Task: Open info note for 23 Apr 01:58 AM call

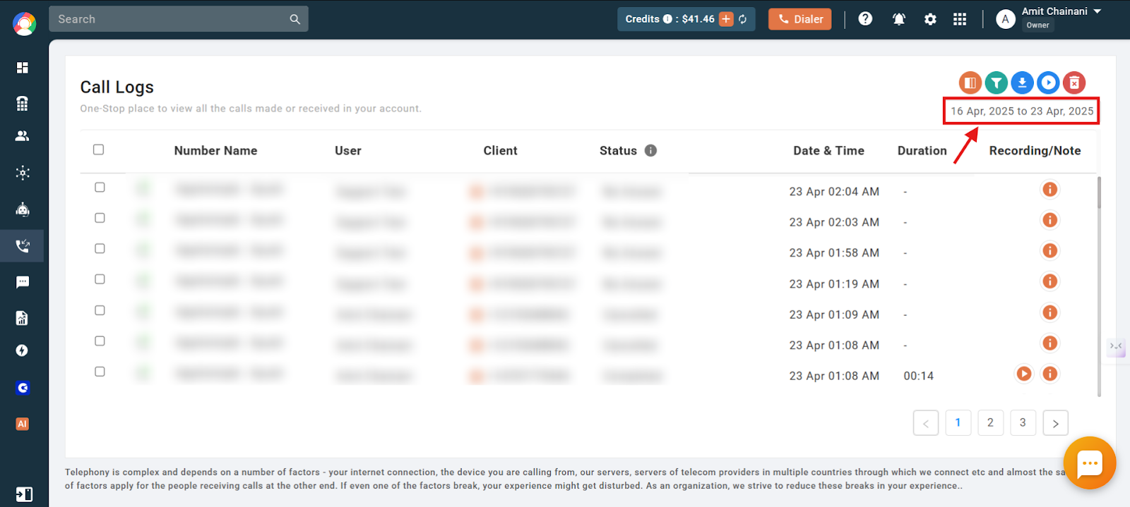Action: (x=1050, y=250)
